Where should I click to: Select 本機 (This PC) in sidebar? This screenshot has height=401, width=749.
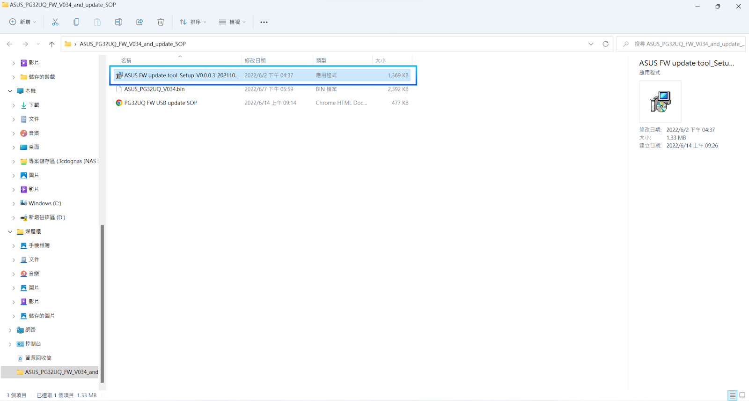point(30,91)
